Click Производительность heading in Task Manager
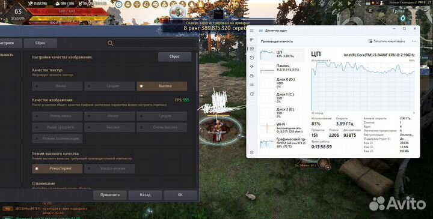Viewport: 433px width, 219px height. tap(277, 41)
